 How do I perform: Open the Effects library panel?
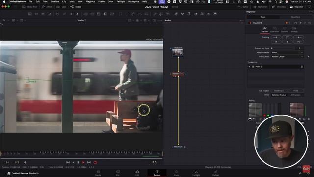tap(47, 7)
